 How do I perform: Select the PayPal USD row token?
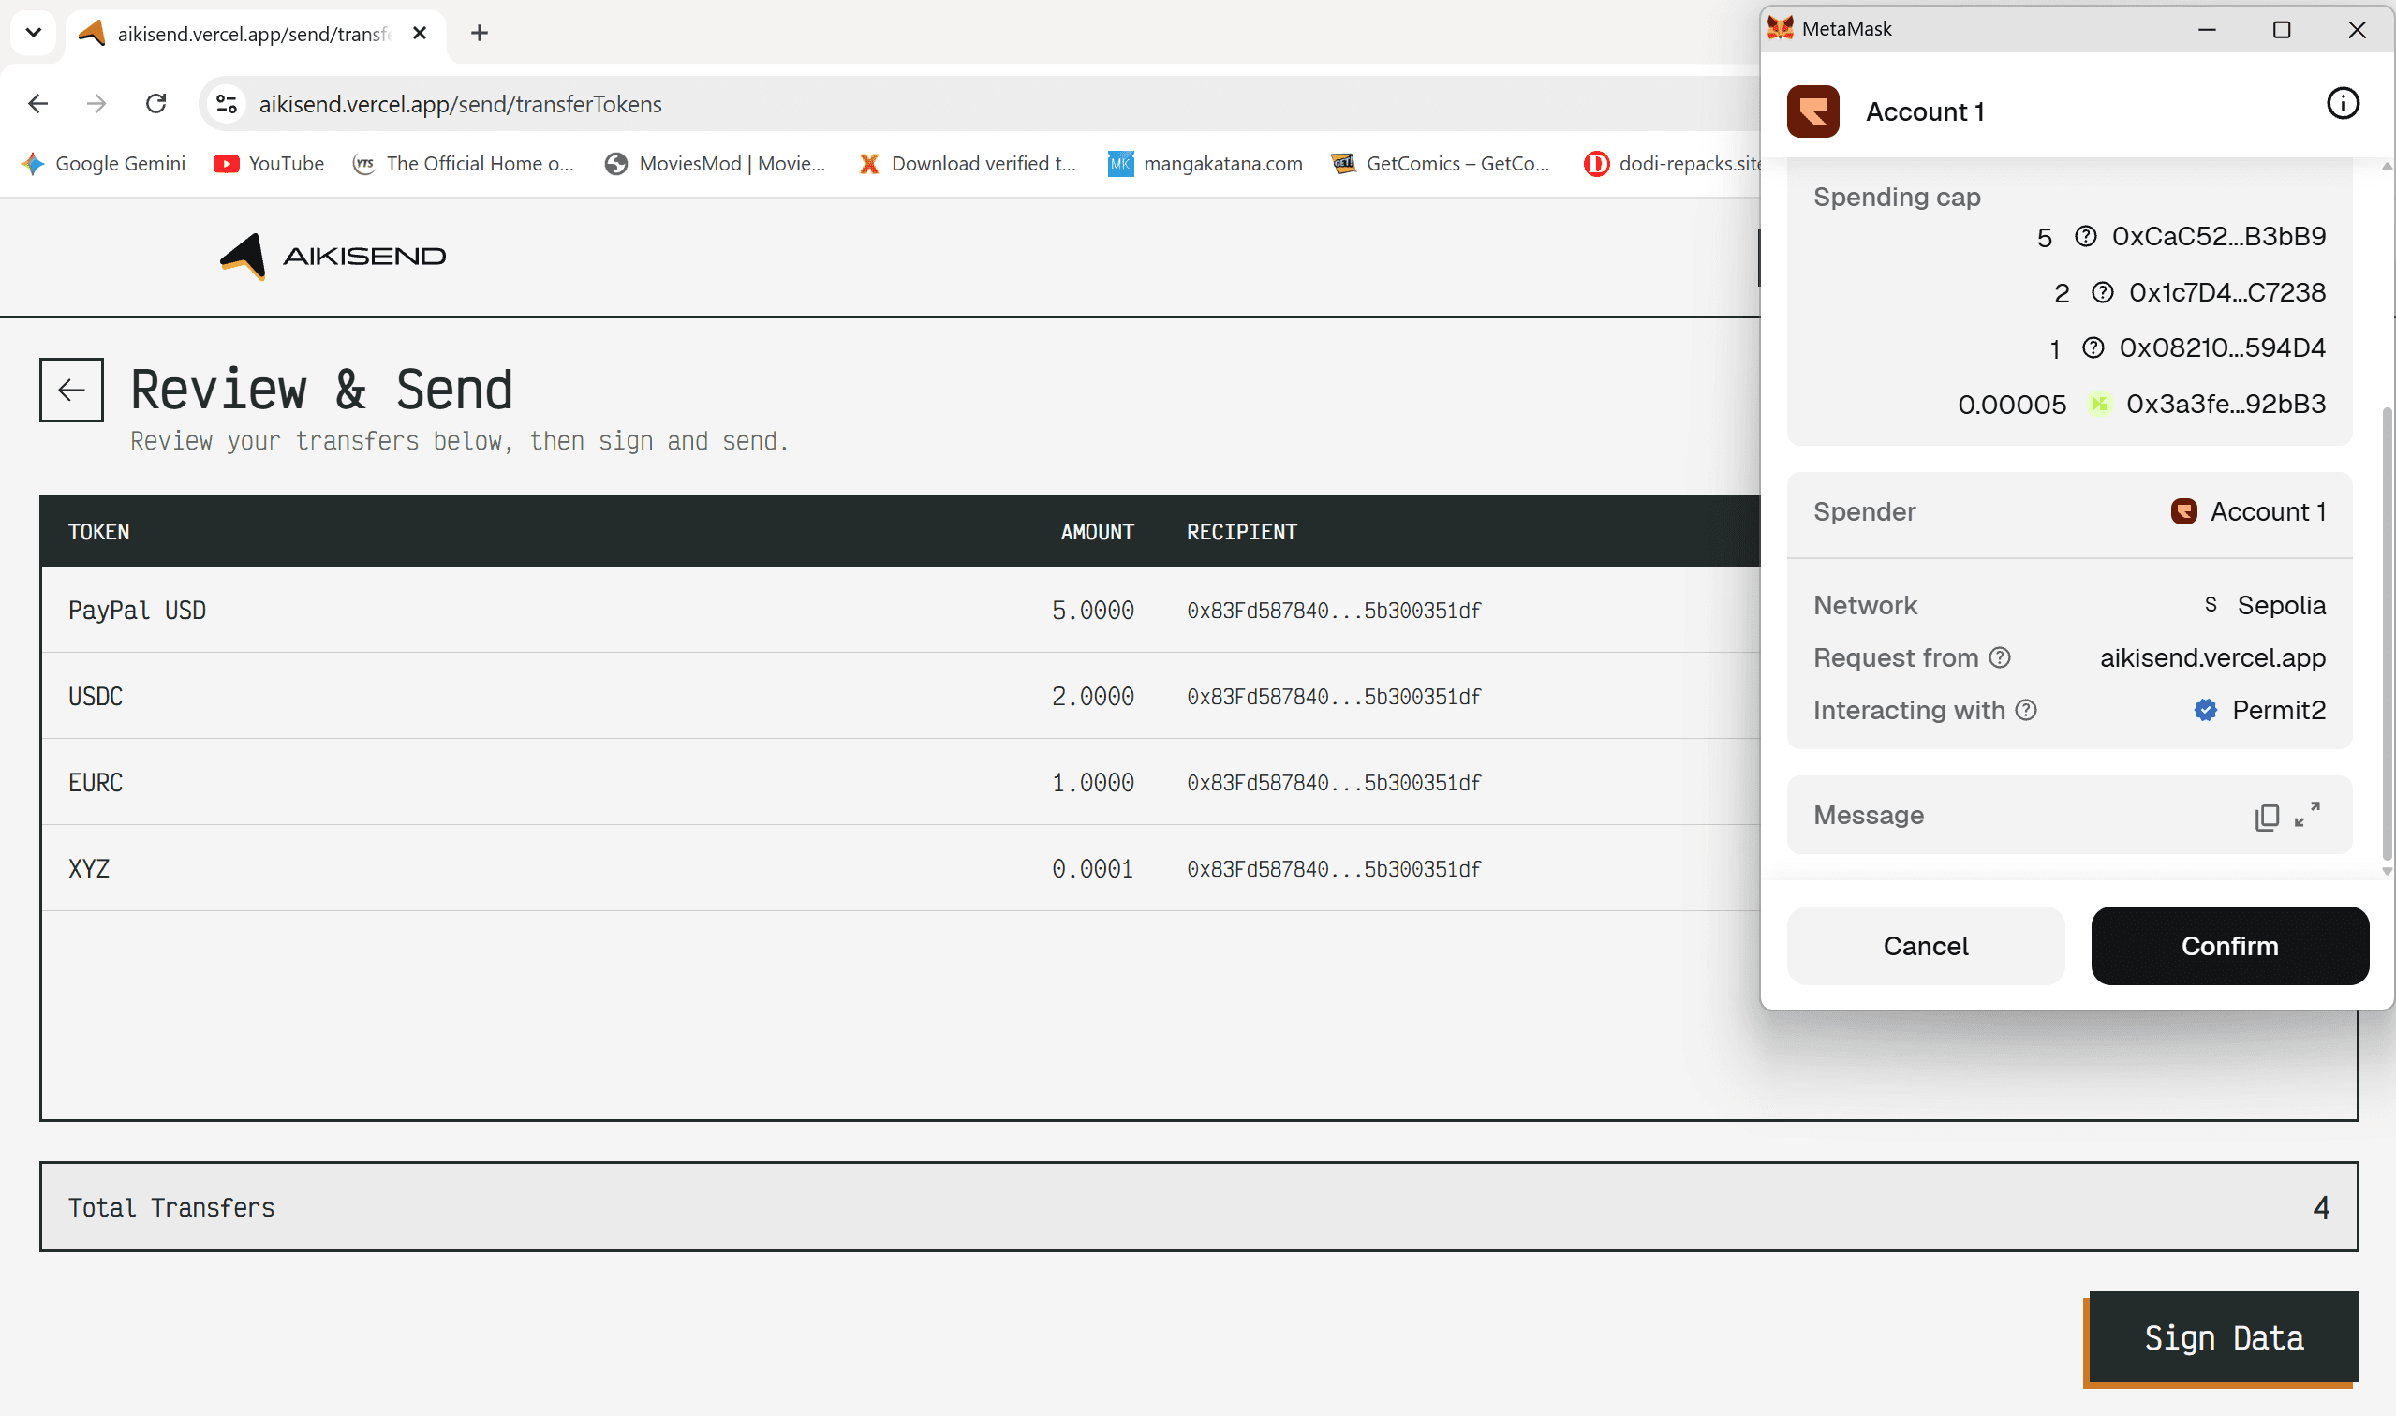(137, 610)
